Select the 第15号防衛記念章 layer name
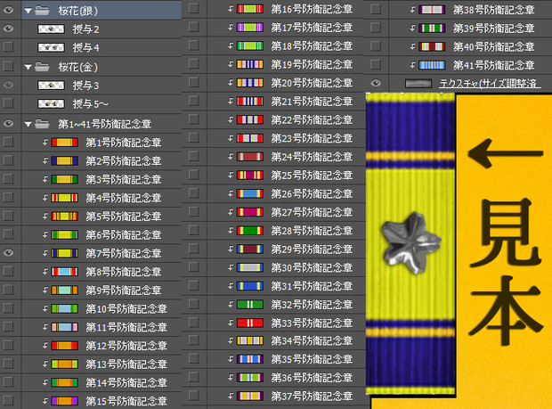552x409 pixels. point(126,401)
